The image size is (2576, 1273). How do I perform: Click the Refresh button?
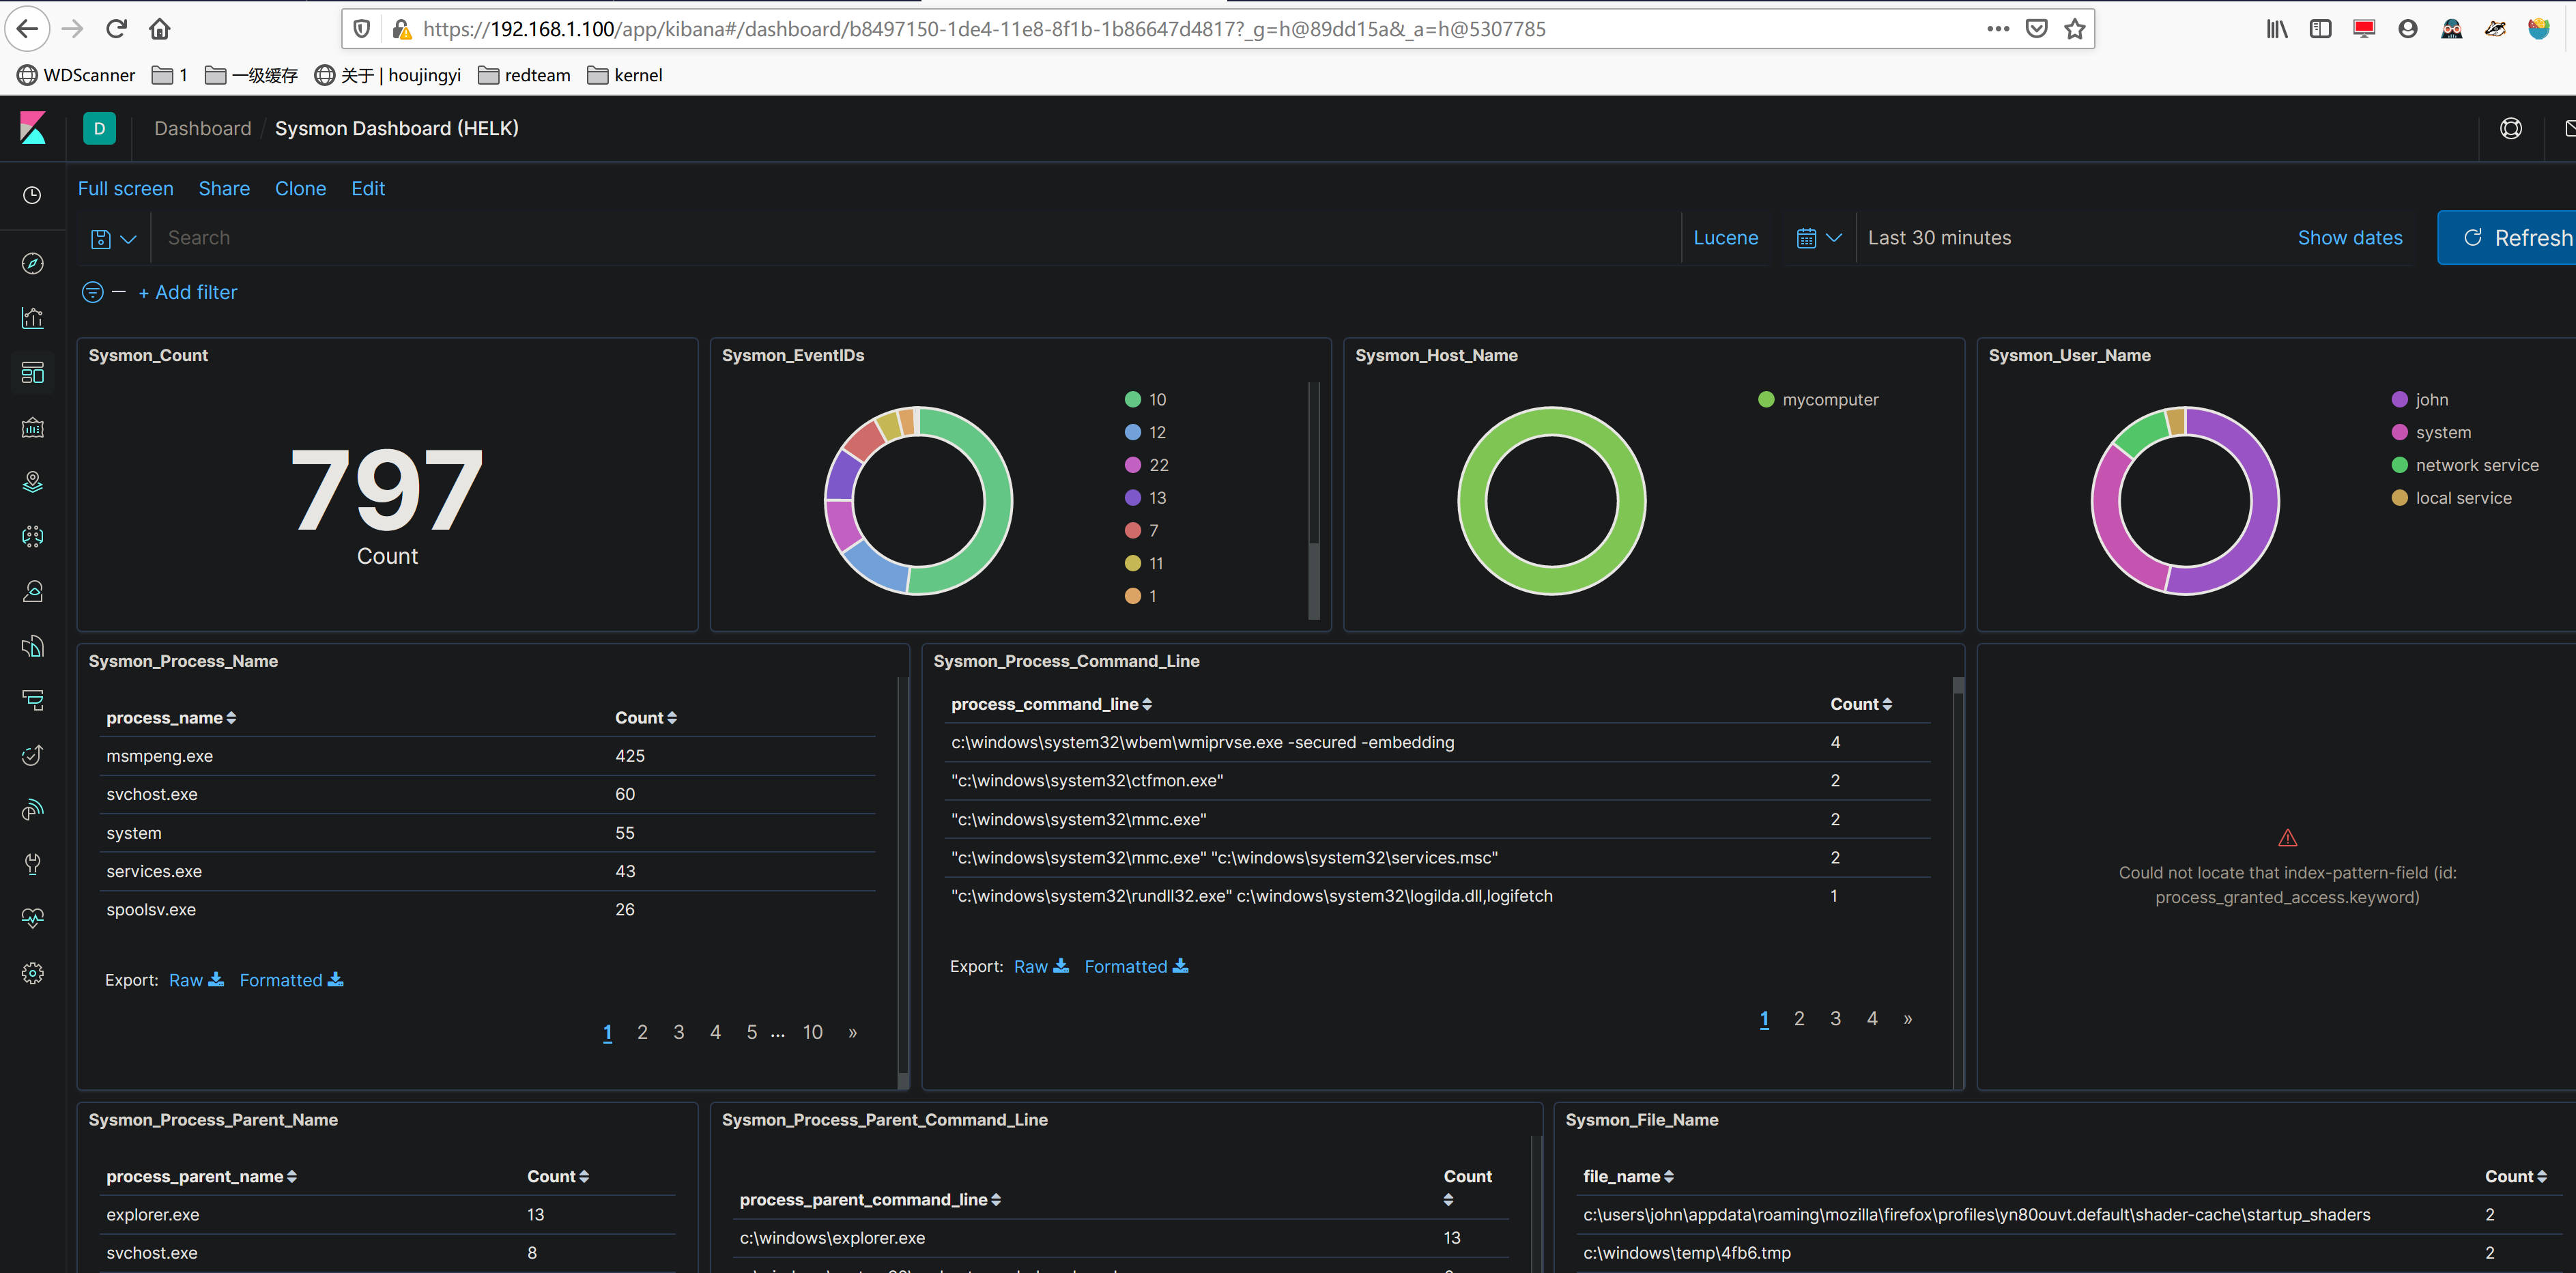pyautogui.click(x=2514, y=238)
